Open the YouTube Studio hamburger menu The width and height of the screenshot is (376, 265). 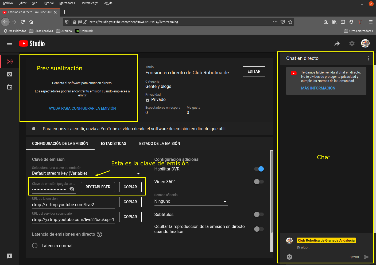click(x=10, y=43)
